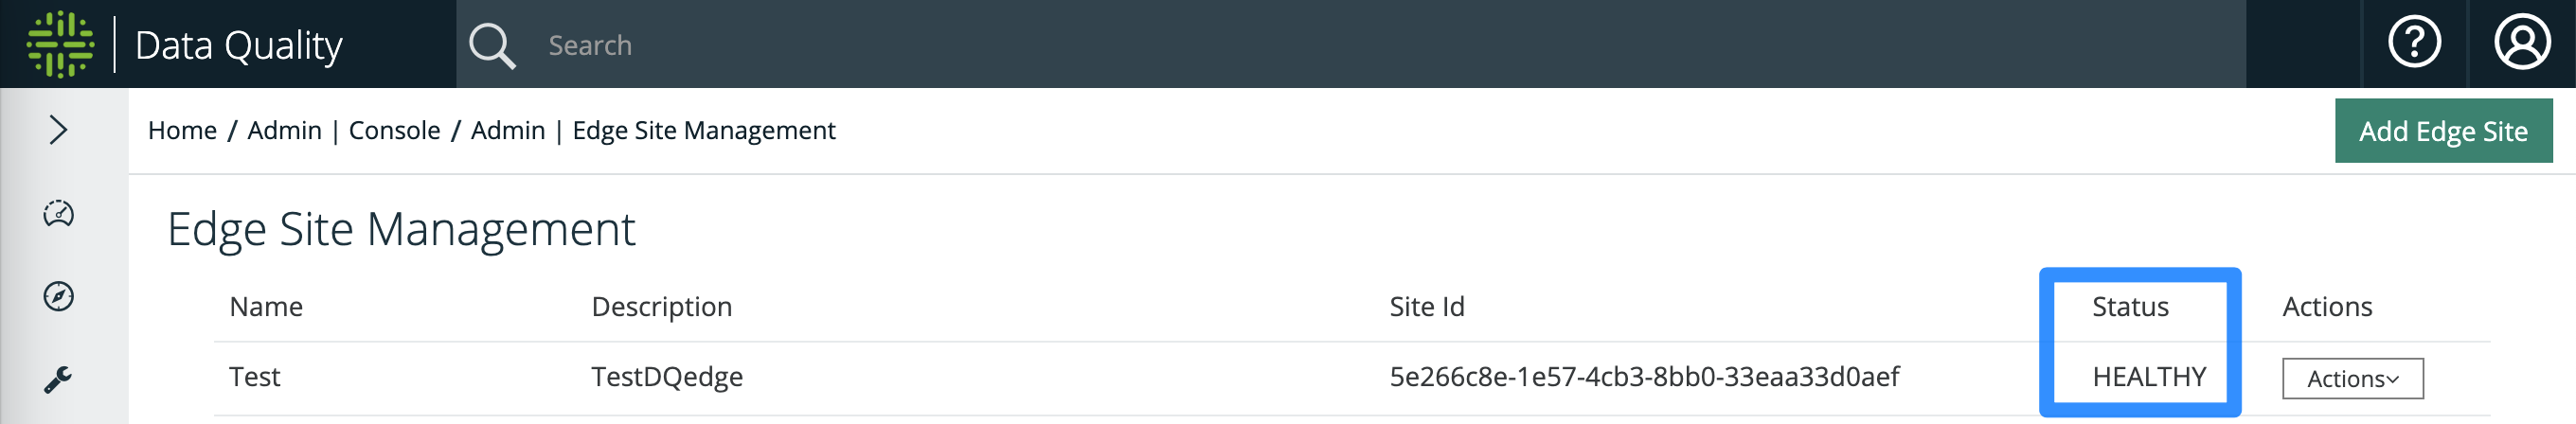Click Admin | Edge Site Management breadcrumb

tap(653, 130)
